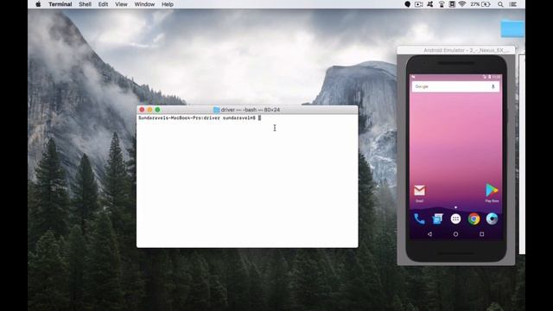This screenshot has width=553, height=311.
Task: Click the Android Emulator window title bar
Action: [456, 50]
